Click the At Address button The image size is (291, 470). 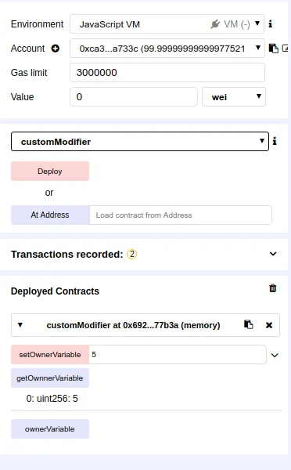(50, 215)
